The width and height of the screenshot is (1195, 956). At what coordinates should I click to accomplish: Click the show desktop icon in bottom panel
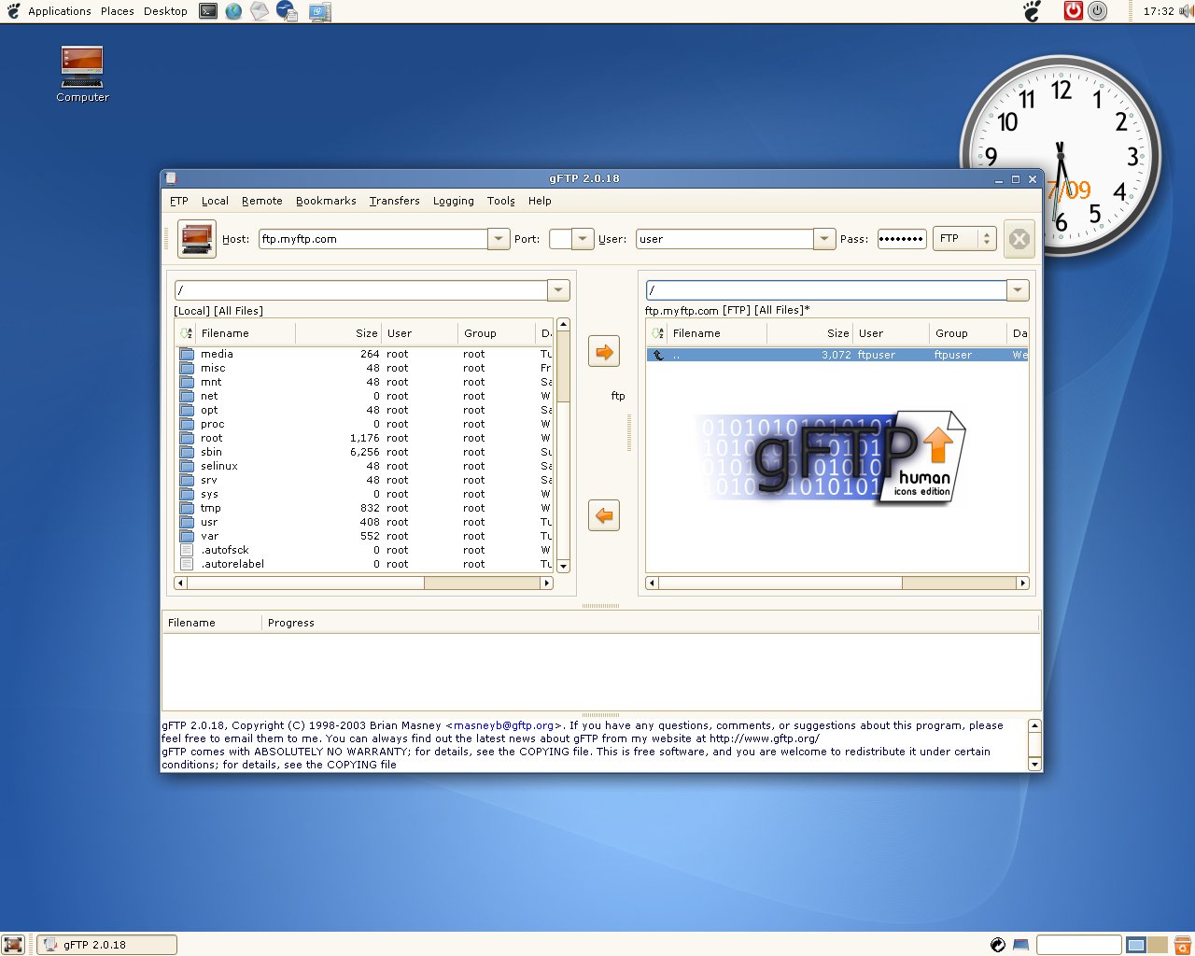[x=13, y=945]
